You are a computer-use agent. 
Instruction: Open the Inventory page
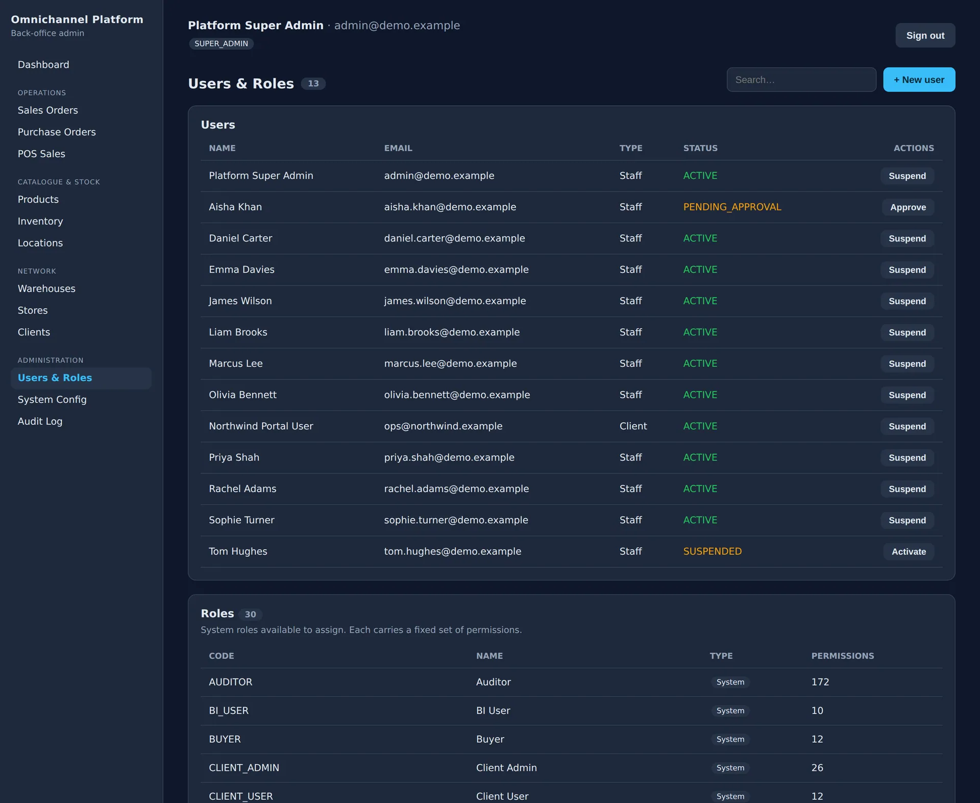(x=81, y=221)
